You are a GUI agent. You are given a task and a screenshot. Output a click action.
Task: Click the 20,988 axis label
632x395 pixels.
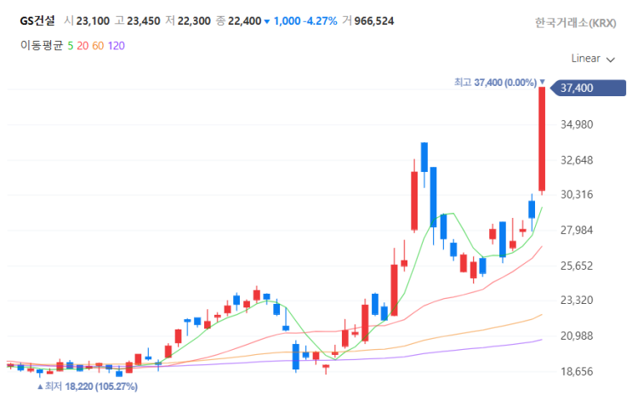(577, 335)
